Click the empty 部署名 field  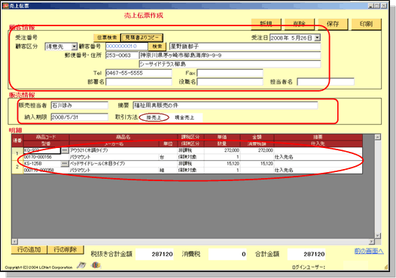[139, 82]
